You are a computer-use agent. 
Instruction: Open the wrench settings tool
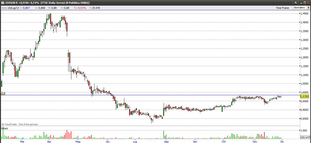295,3
